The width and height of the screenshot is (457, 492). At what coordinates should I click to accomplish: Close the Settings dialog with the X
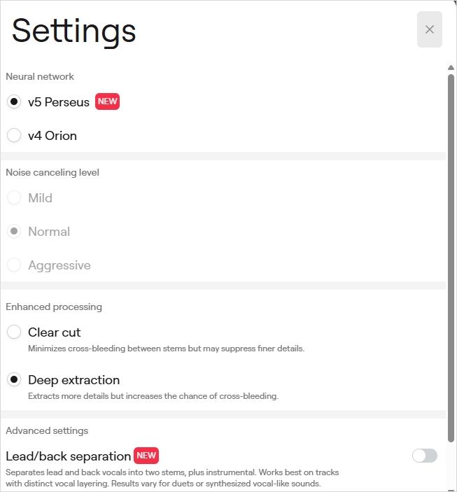(x=429, y=29)
